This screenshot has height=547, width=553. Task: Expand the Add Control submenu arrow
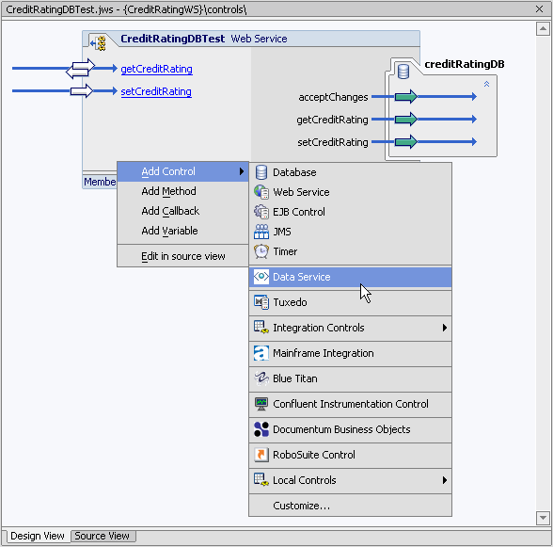(x=242, y=171)
